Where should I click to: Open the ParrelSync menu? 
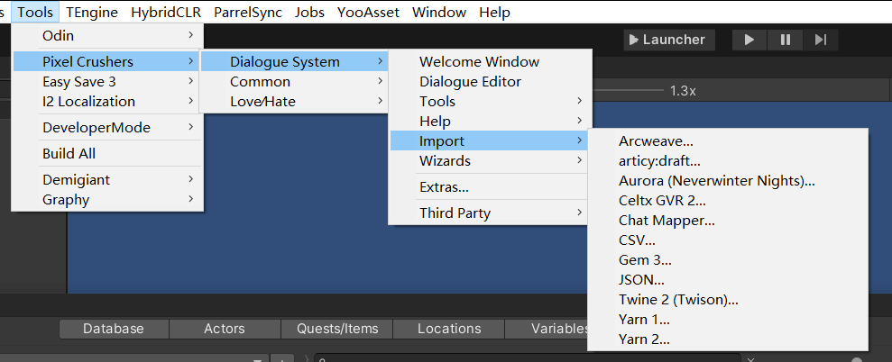click(x=248, y=12)
